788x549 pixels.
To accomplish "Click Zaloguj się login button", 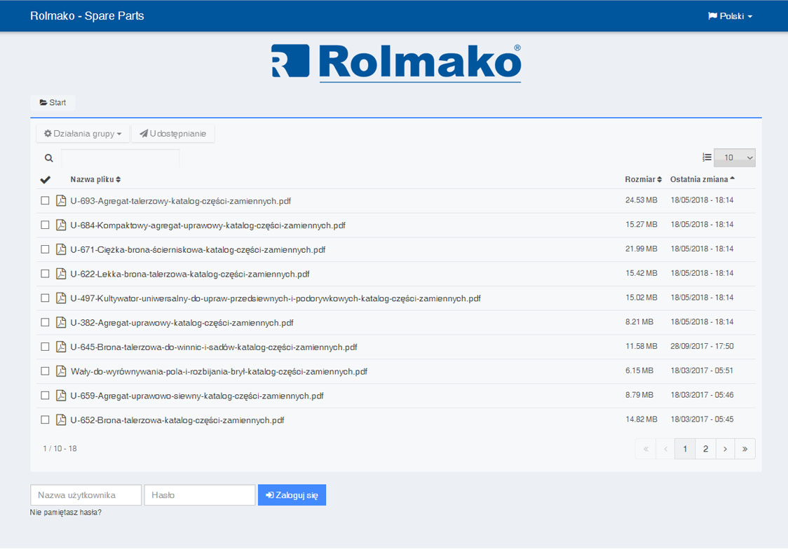I will pos(292,495).
